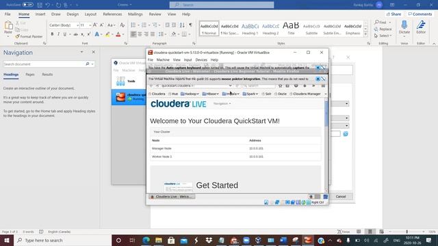
Task: Toggle strikethrough formatting
Action: (76, 34)
